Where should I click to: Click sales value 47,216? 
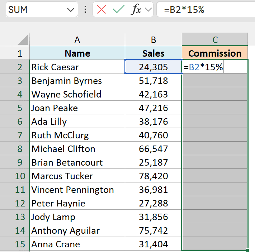[x=154, y=108]
